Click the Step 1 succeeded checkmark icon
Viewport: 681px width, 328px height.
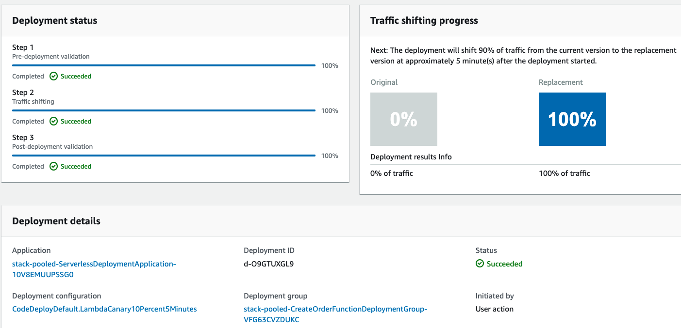(x=54, y=76)
